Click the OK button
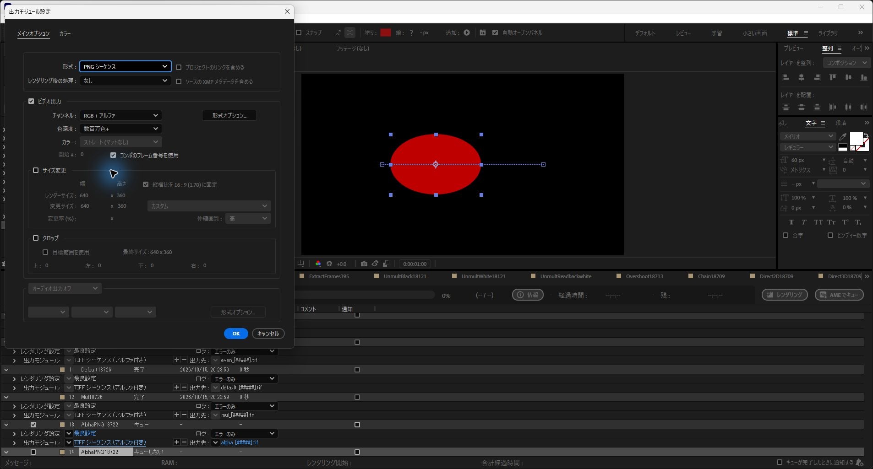Screen dimensions: 873x469 [x=236, y=334]
